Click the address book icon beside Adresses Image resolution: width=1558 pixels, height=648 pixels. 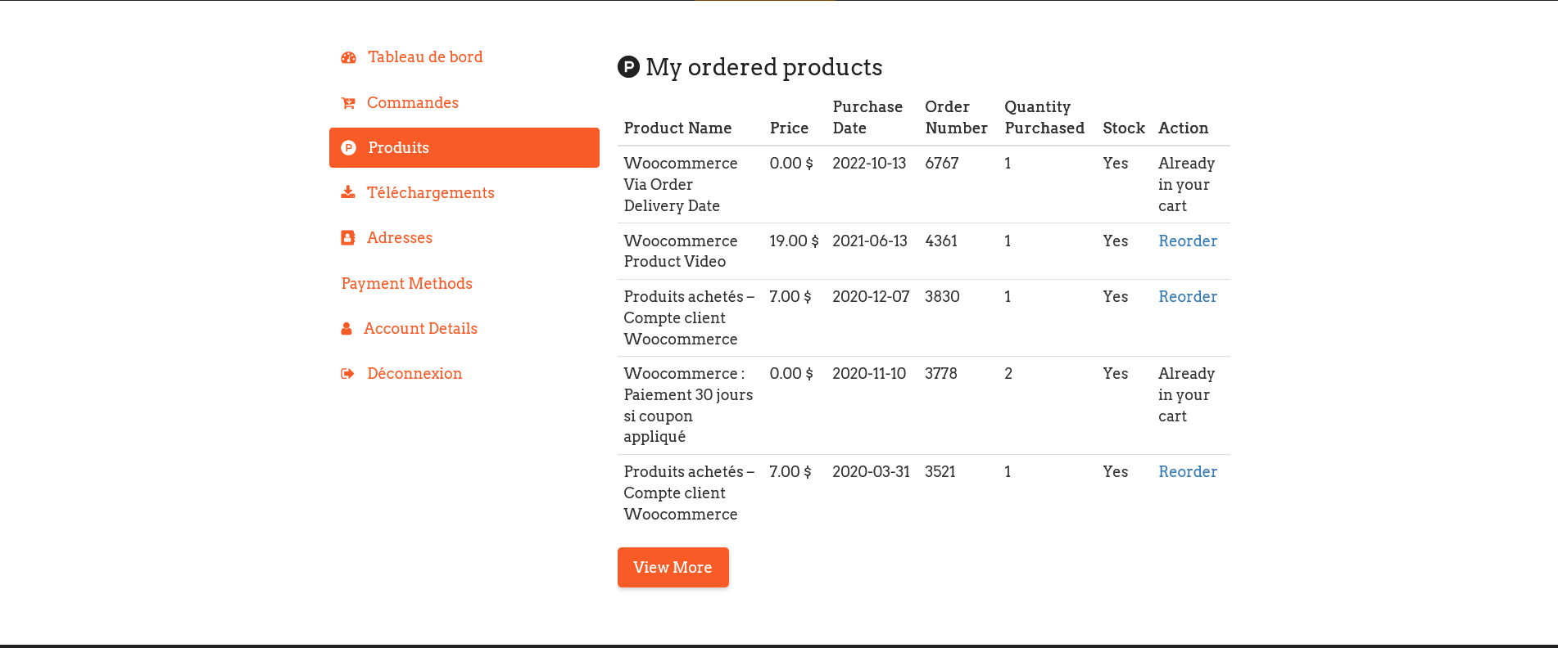click(347, 238)
